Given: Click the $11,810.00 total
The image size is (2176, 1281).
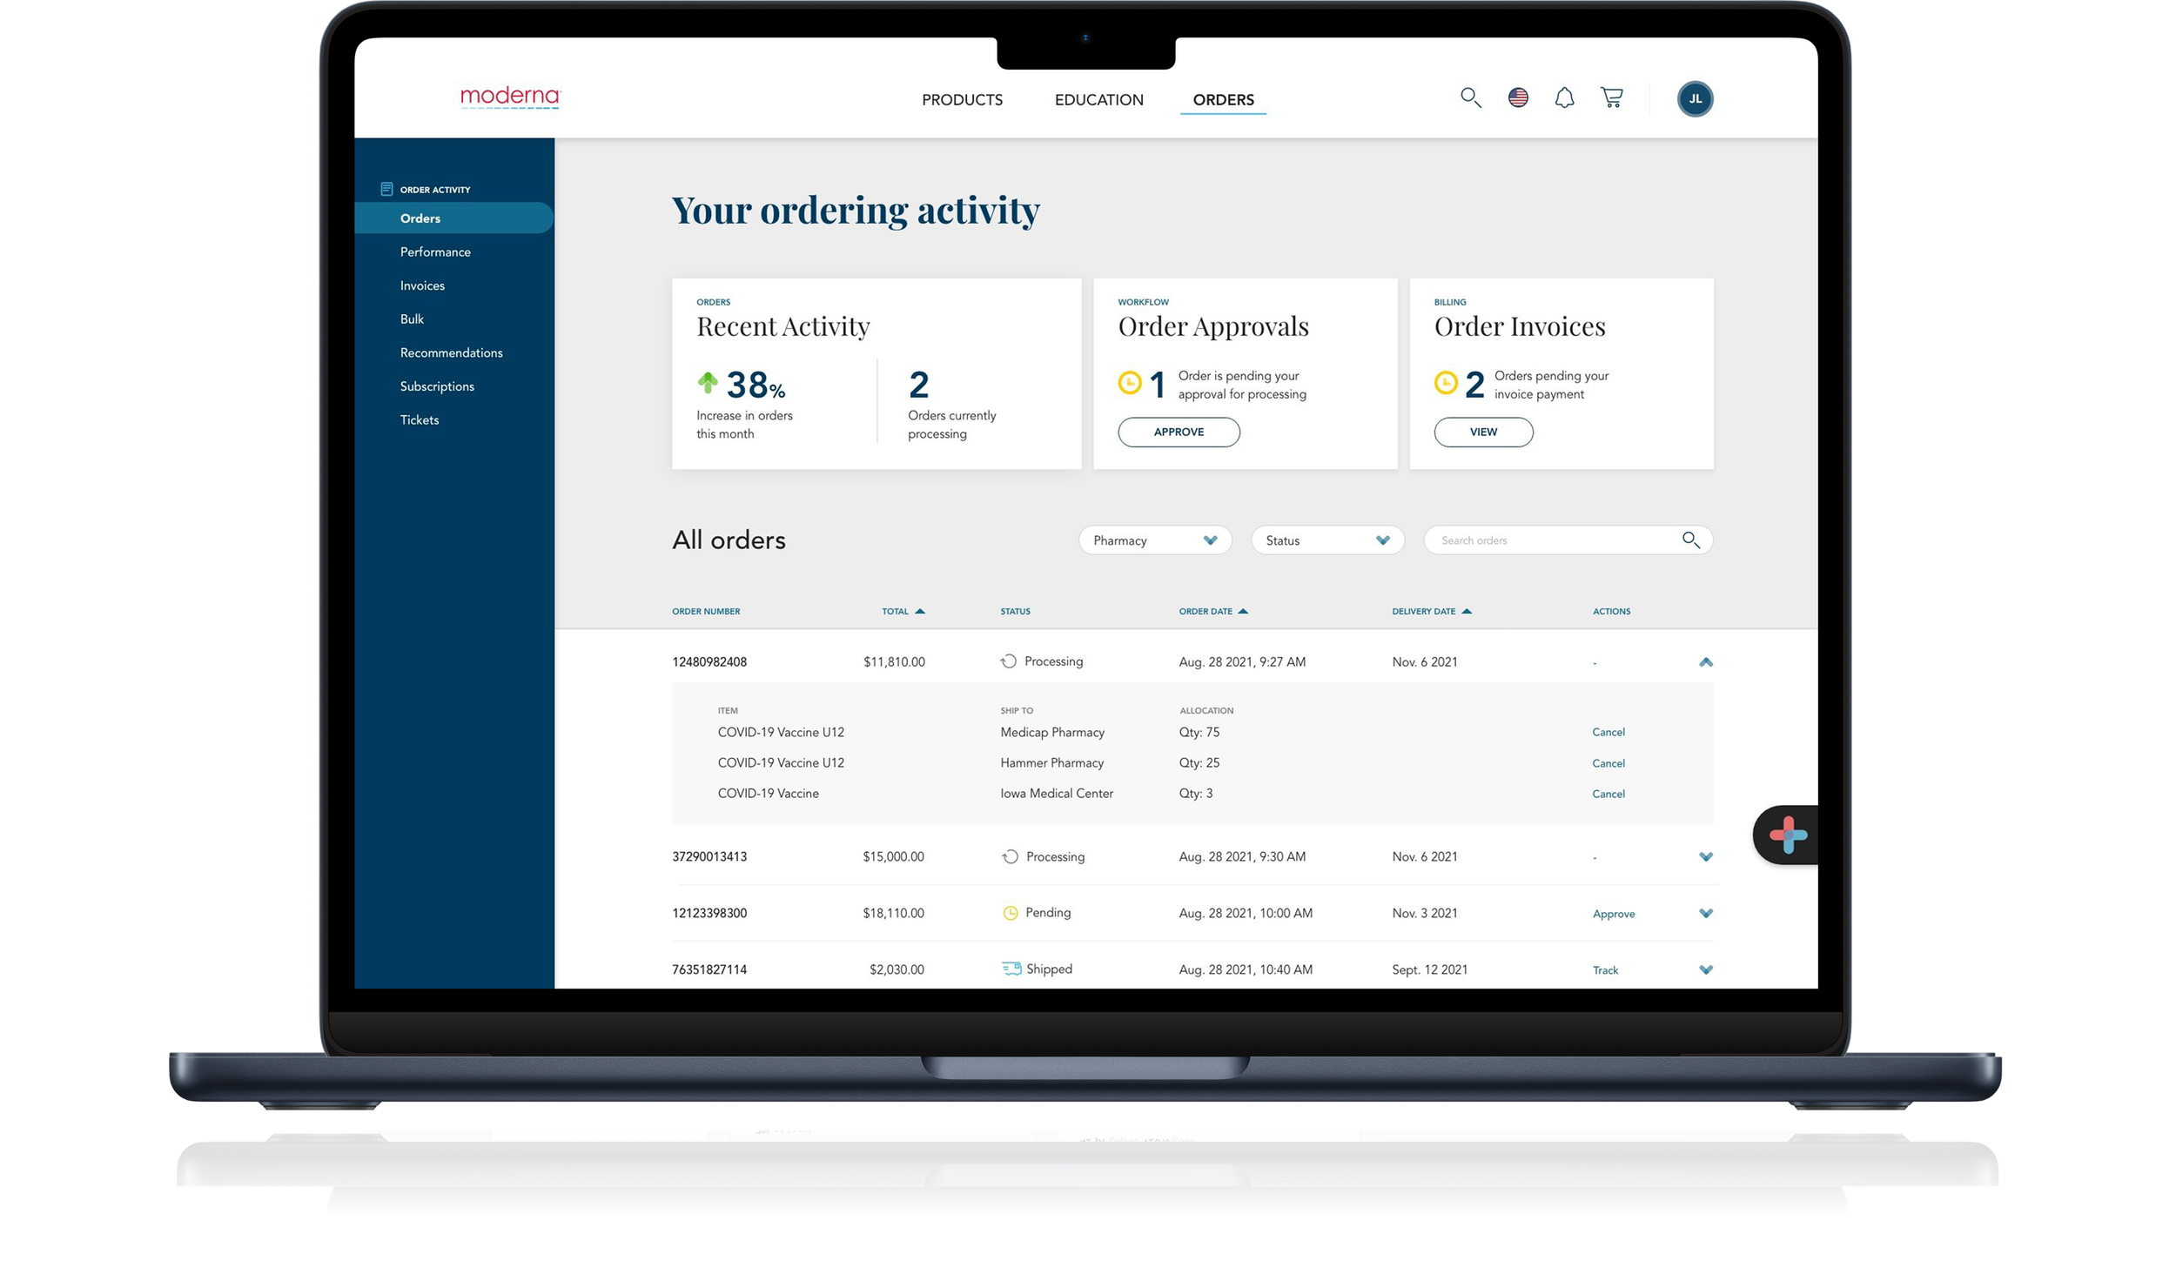Looking at the screenshot, I should point(893,662).
